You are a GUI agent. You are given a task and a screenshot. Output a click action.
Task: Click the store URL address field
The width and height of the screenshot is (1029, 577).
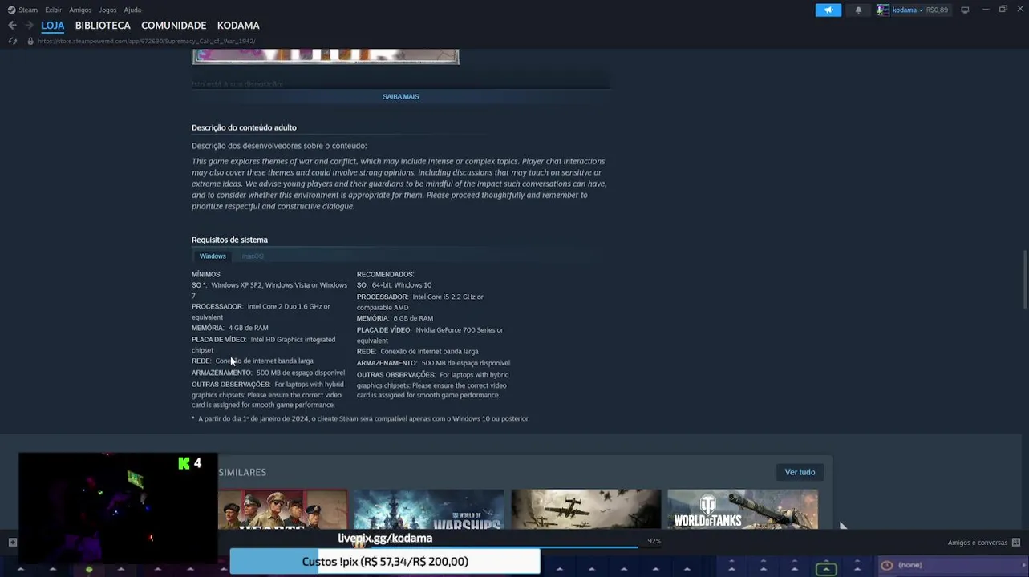[147, 41]
